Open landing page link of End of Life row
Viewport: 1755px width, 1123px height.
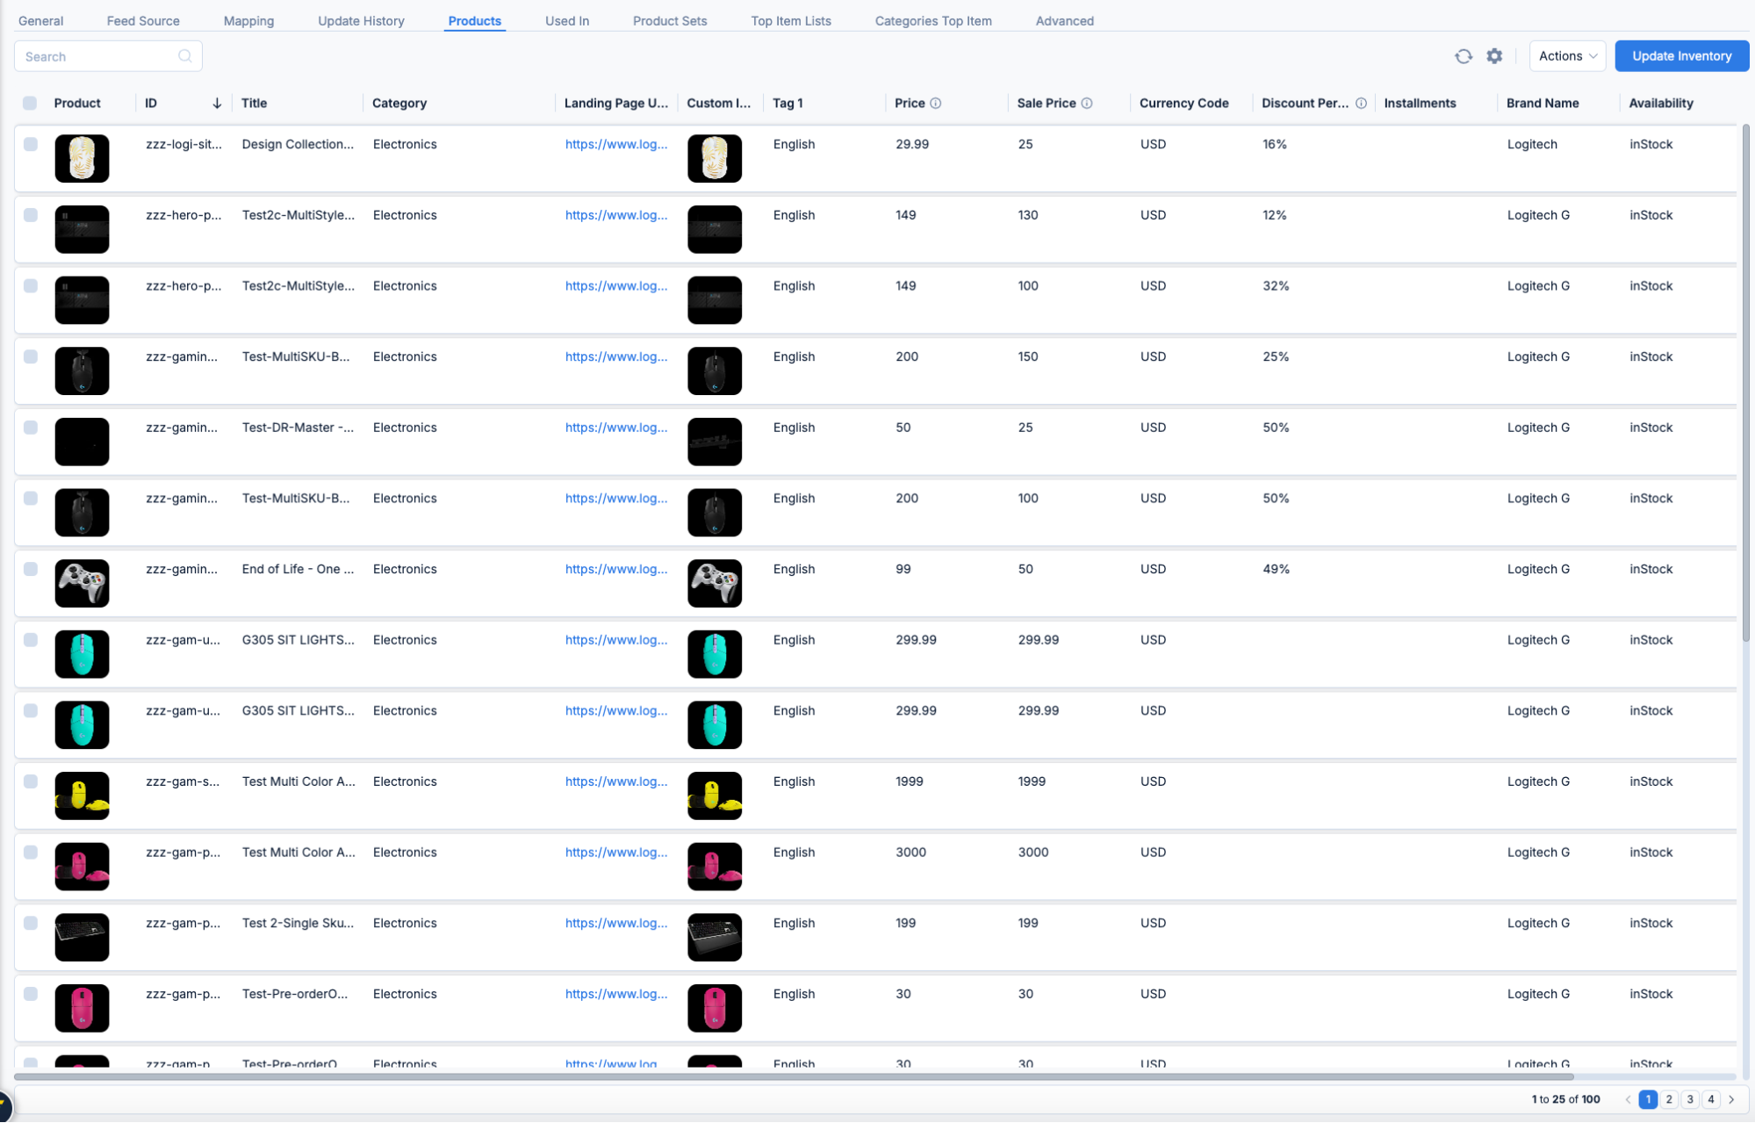tap(616, 569)
